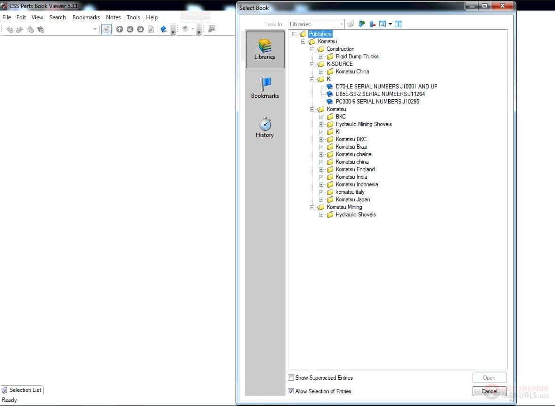Click the Selection List tab label
The image size is (555, 406).
(x=25, y=390)
